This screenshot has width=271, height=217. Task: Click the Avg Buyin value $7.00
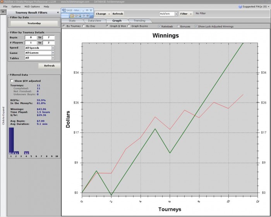[41, 121]
